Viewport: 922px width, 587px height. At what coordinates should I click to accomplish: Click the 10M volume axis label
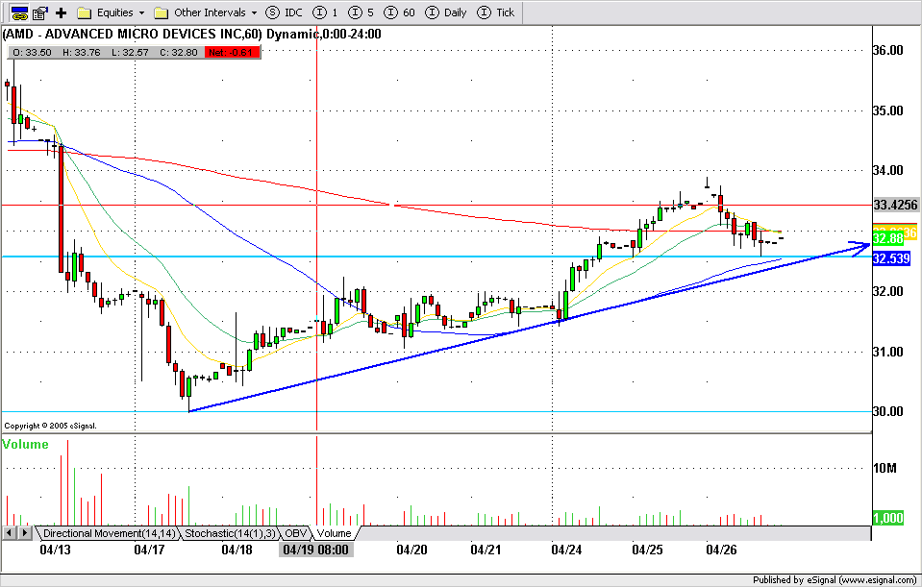coord(885,468)
